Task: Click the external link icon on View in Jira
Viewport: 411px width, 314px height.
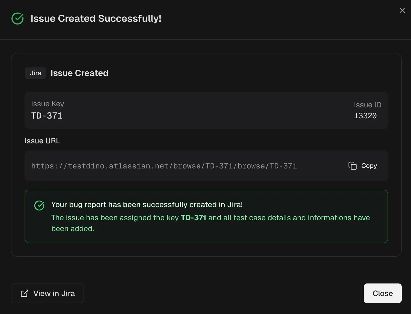Action: click(25, 293)
